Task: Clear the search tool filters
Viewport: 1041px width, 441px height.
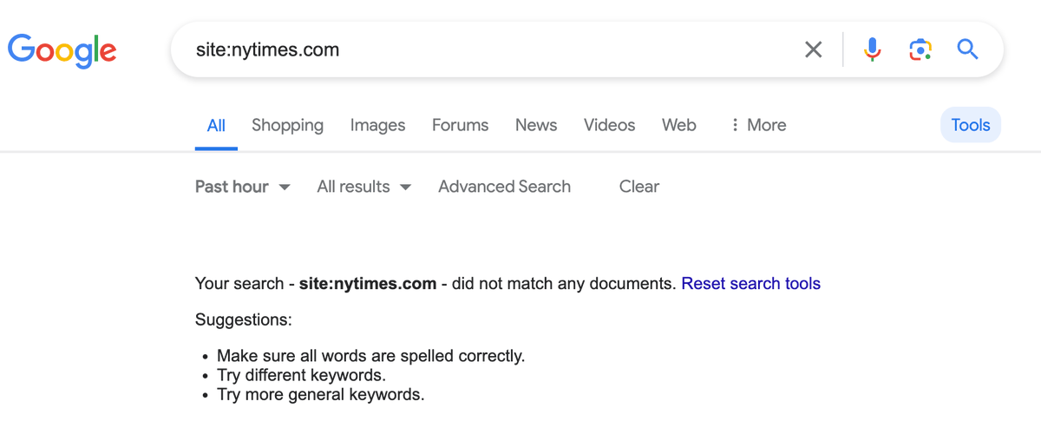Action: [x=639, y=187]
